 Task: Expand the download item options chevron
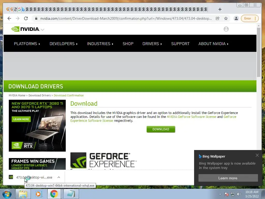tap(59, 177)
